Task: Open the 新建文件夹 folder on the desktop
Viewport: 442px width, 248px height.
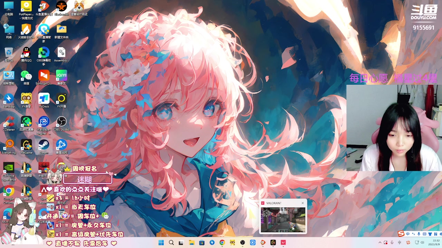Action: click(x=61, y=31)
